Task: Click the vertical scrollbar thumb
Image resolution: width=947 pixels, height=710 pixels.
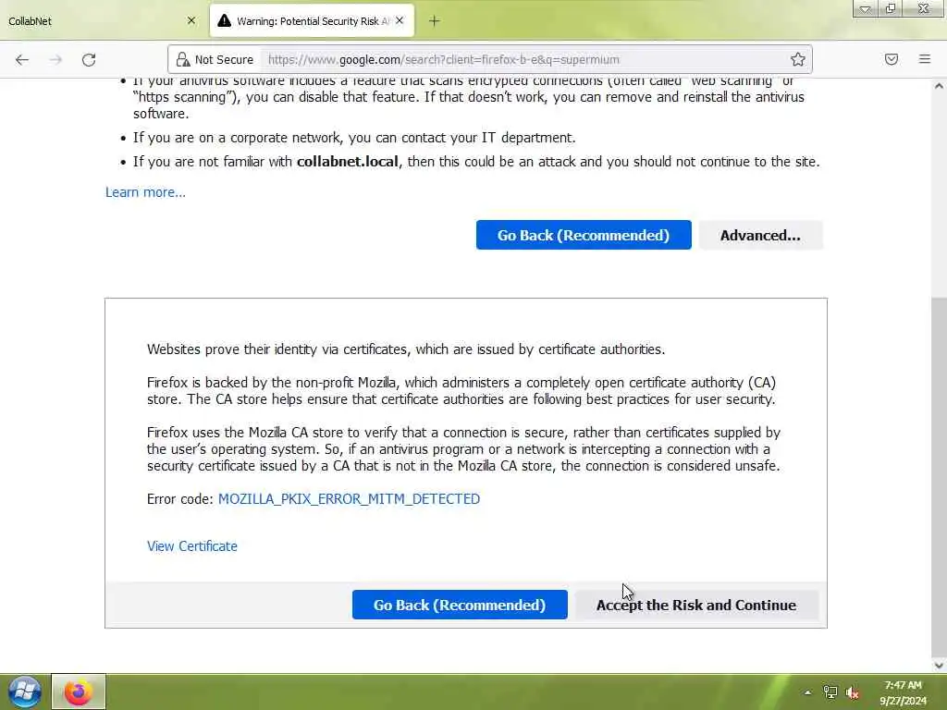Action: [x=939, y=477]
